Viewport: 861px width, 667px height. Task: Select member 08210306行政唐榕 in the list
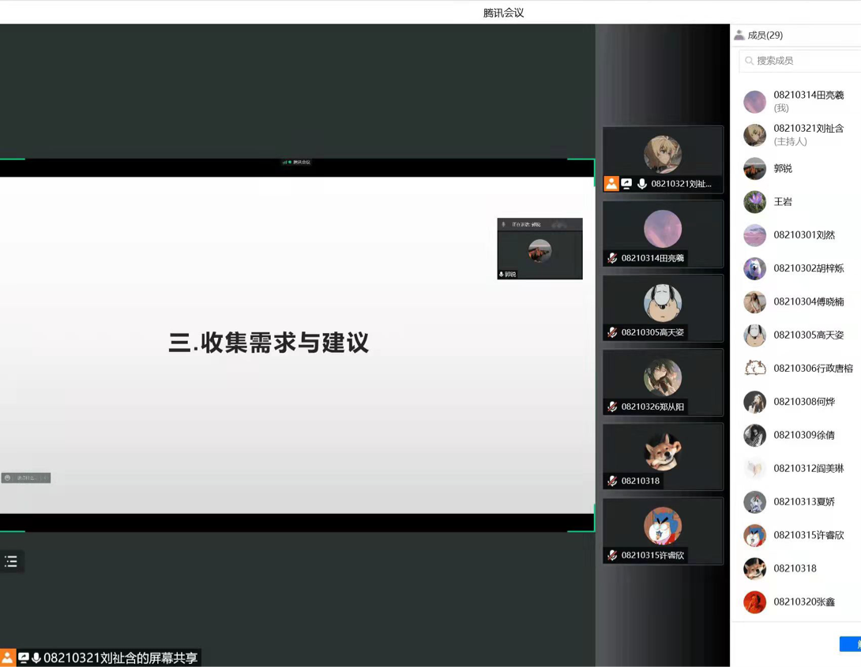813,369
